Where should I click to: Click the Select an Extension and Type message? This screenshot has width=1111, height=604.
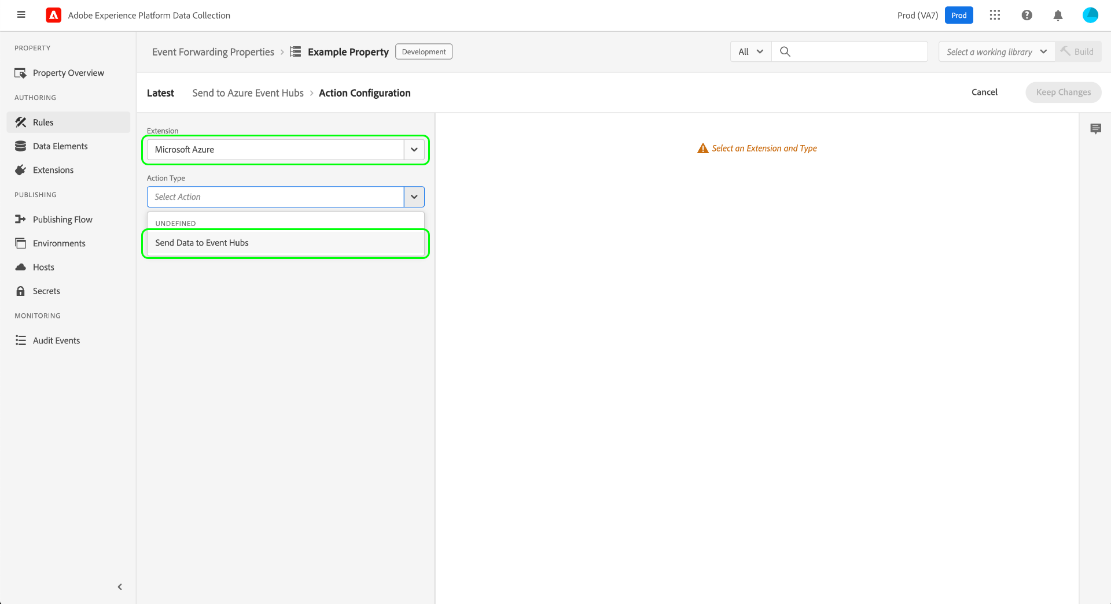tap(764, 149)
